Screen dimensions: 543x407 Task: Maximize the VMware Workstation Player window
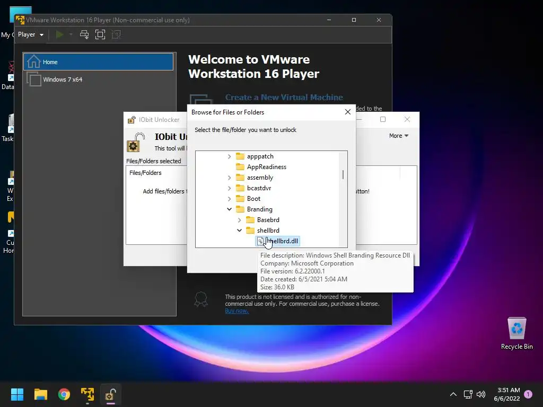point(354,20)
